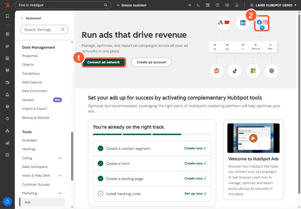Click the search magnifier in Find in HubSpot
The height and width of the screenshot is (209, 301).
coord(106,5)
